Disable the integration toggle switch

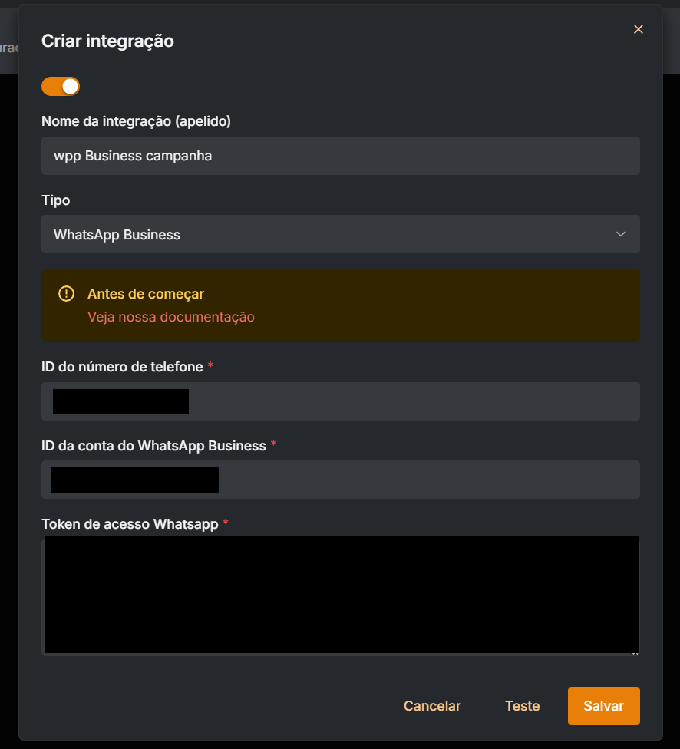pyautogui.click(x=60, y=86)
